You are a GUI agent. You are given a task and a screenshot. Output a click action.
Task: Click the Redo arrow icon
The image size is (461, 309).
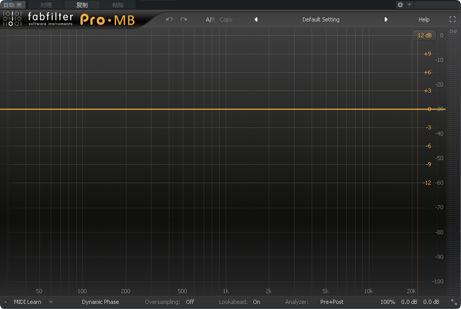coord(184,19)
